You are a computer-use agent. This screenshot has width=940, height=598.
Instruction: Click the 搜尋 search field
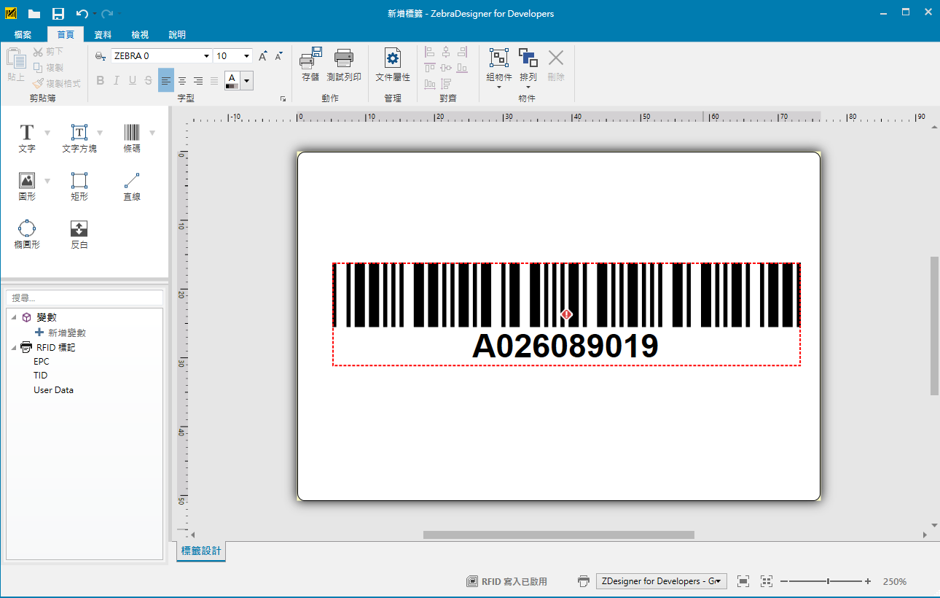(85, 298)
